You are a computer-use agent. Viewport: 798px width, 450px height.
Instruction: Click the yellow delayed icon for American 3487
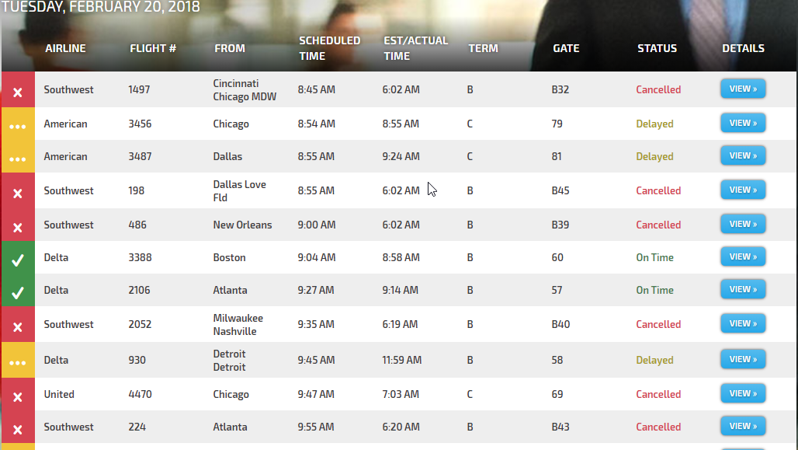[x=18, y=157]
